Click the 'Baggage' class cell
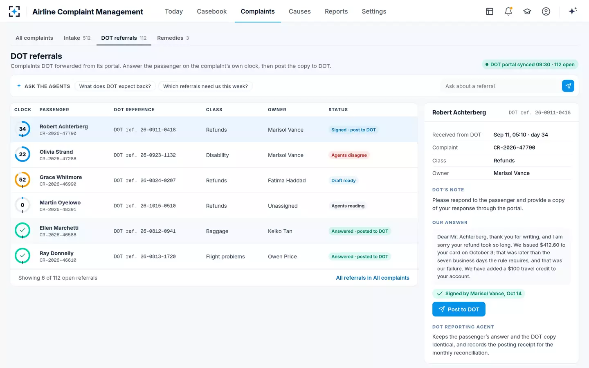Screen dimensions: 589x368 click(x=217, y=231)
